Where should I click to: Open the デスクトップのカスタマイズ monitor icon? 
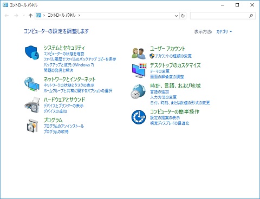[x=139, y=70]
